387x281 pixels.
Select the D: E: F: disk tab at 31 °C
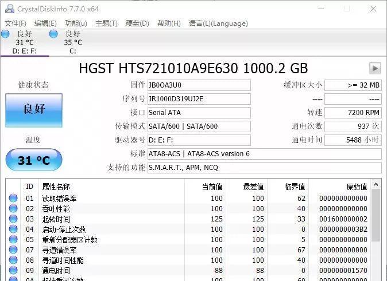point(25,42)
